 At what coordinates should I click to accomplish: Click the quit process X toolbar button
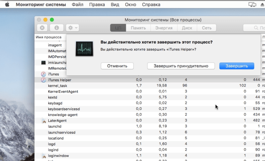point(42,28)
